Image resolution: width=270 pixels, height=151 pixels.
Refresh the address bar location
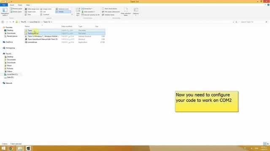point(236,22)
